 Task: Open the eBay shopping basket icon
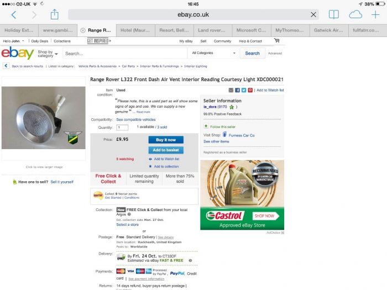[x=276, y=40]
